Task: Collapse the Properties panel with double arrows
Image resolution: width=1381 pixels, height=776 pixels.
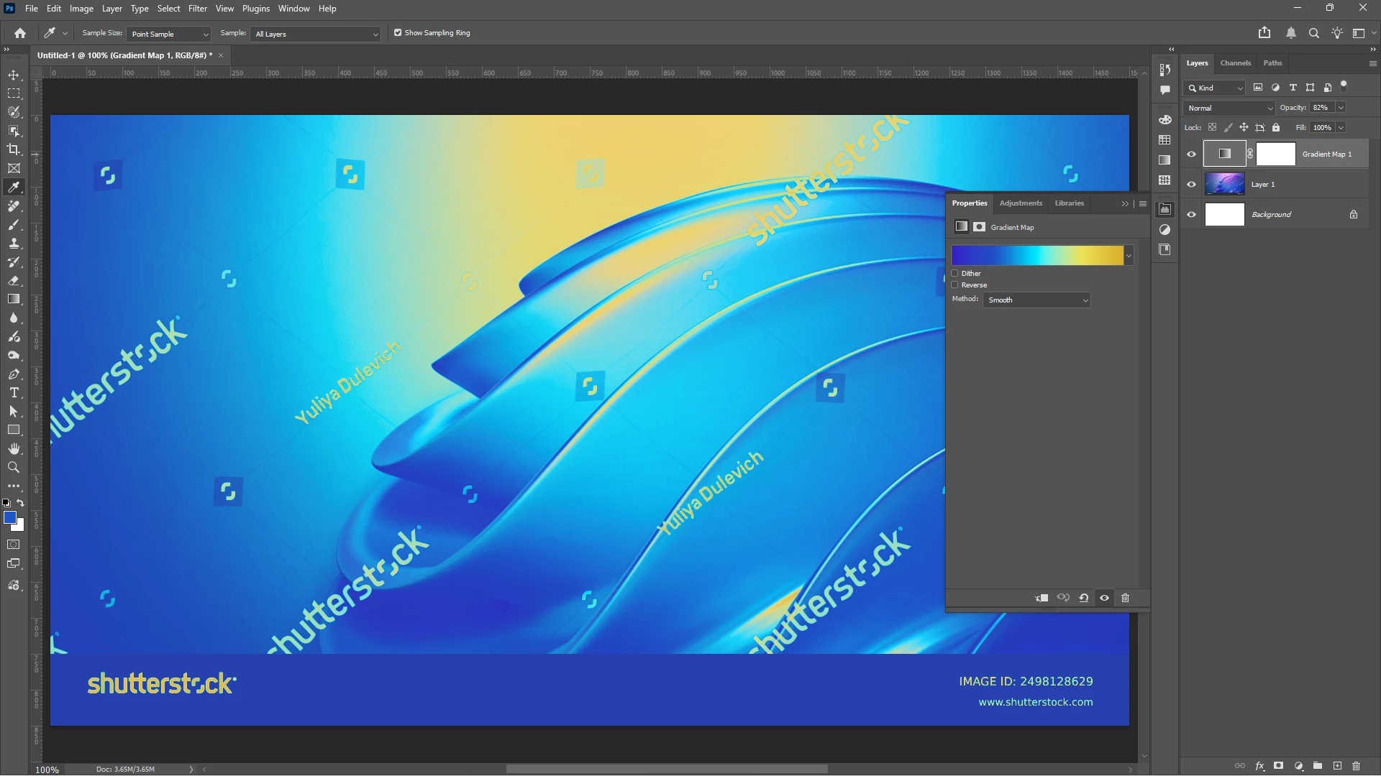Action: [x=1125, y=204]
